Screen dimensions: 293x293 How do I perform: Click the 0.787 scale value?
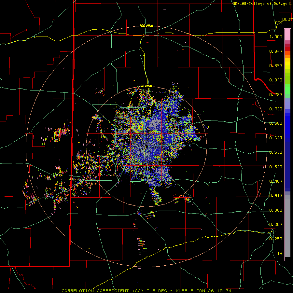click(276, 94)
